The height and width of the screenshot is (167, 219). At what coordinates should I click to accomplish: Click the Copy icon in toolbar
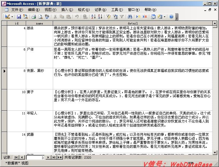[x=62, y=17]
